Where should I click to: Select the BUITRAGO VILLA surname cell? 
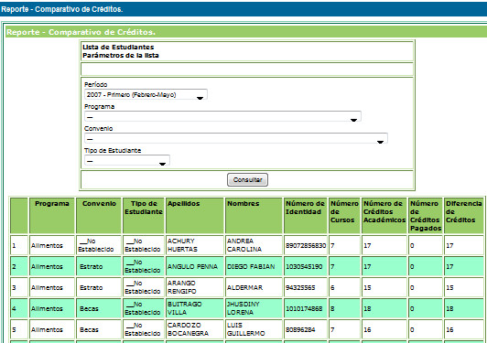point(195,308)
